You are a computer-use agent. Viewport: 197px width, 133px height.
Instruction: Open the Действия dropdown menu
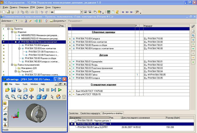7,21
